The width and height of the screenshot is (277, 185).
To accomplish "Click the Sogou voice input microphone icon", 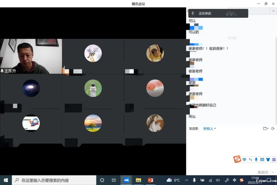I will click(x=256, y=160).
